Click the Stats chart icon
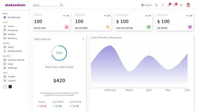This screenshot has height=111, width=198. click(5, 47)
